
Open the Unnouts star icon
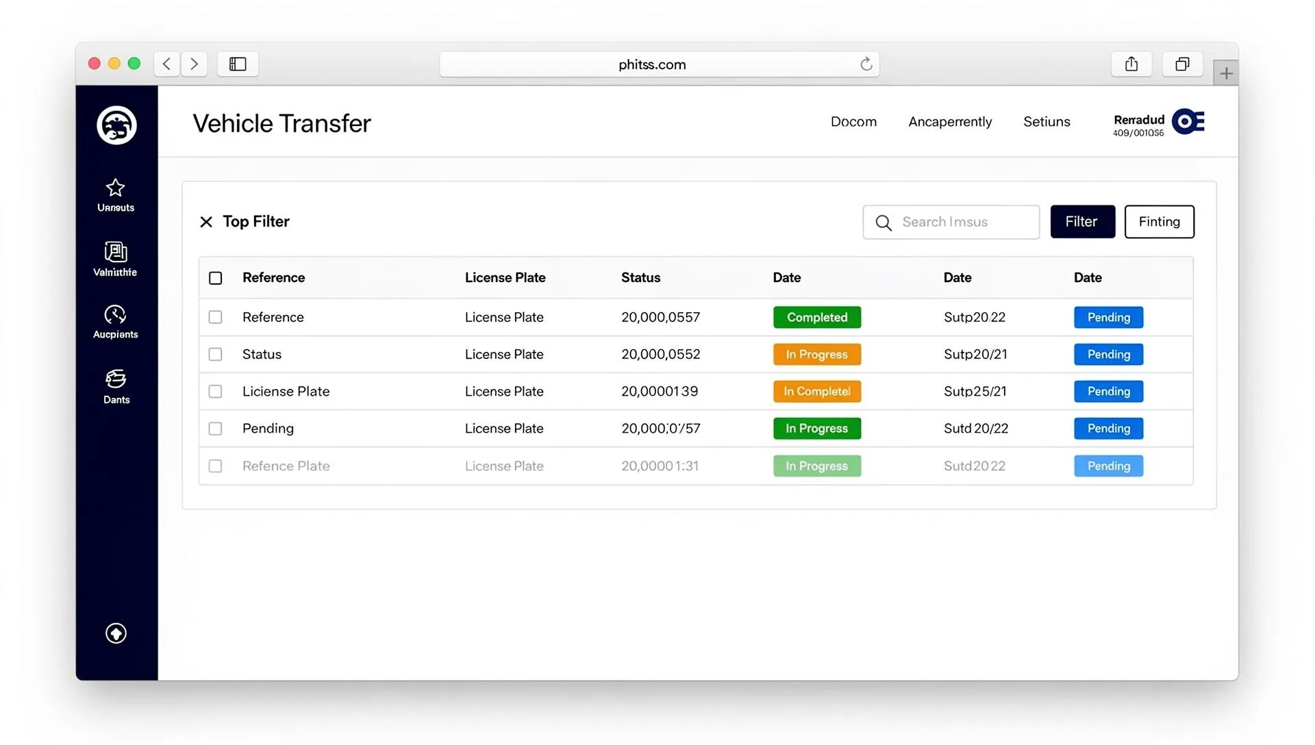(x=116, y=188)
